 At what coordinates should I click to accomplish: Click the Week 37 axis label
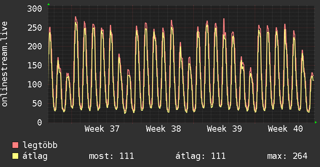(102, 129)
